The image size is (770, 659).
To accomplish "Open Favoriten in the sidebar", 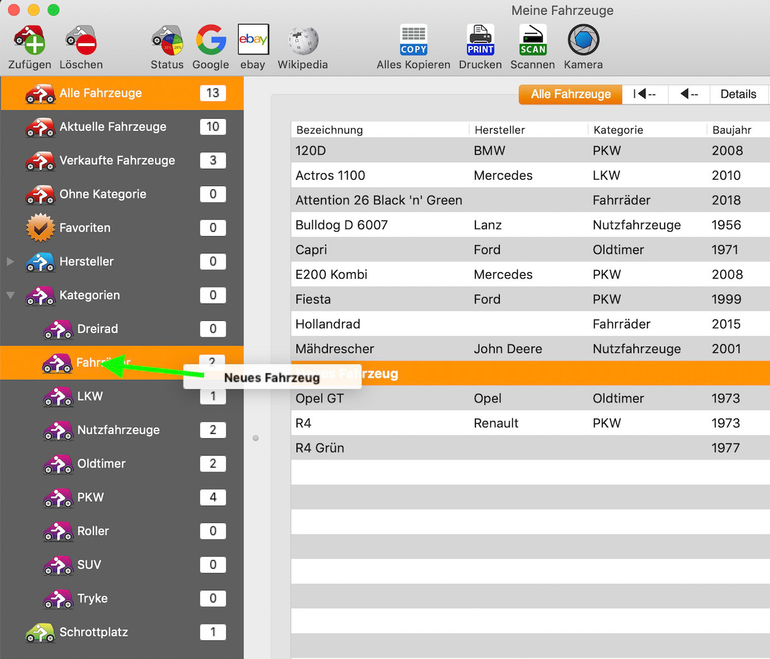I will [x=122, y=228].
